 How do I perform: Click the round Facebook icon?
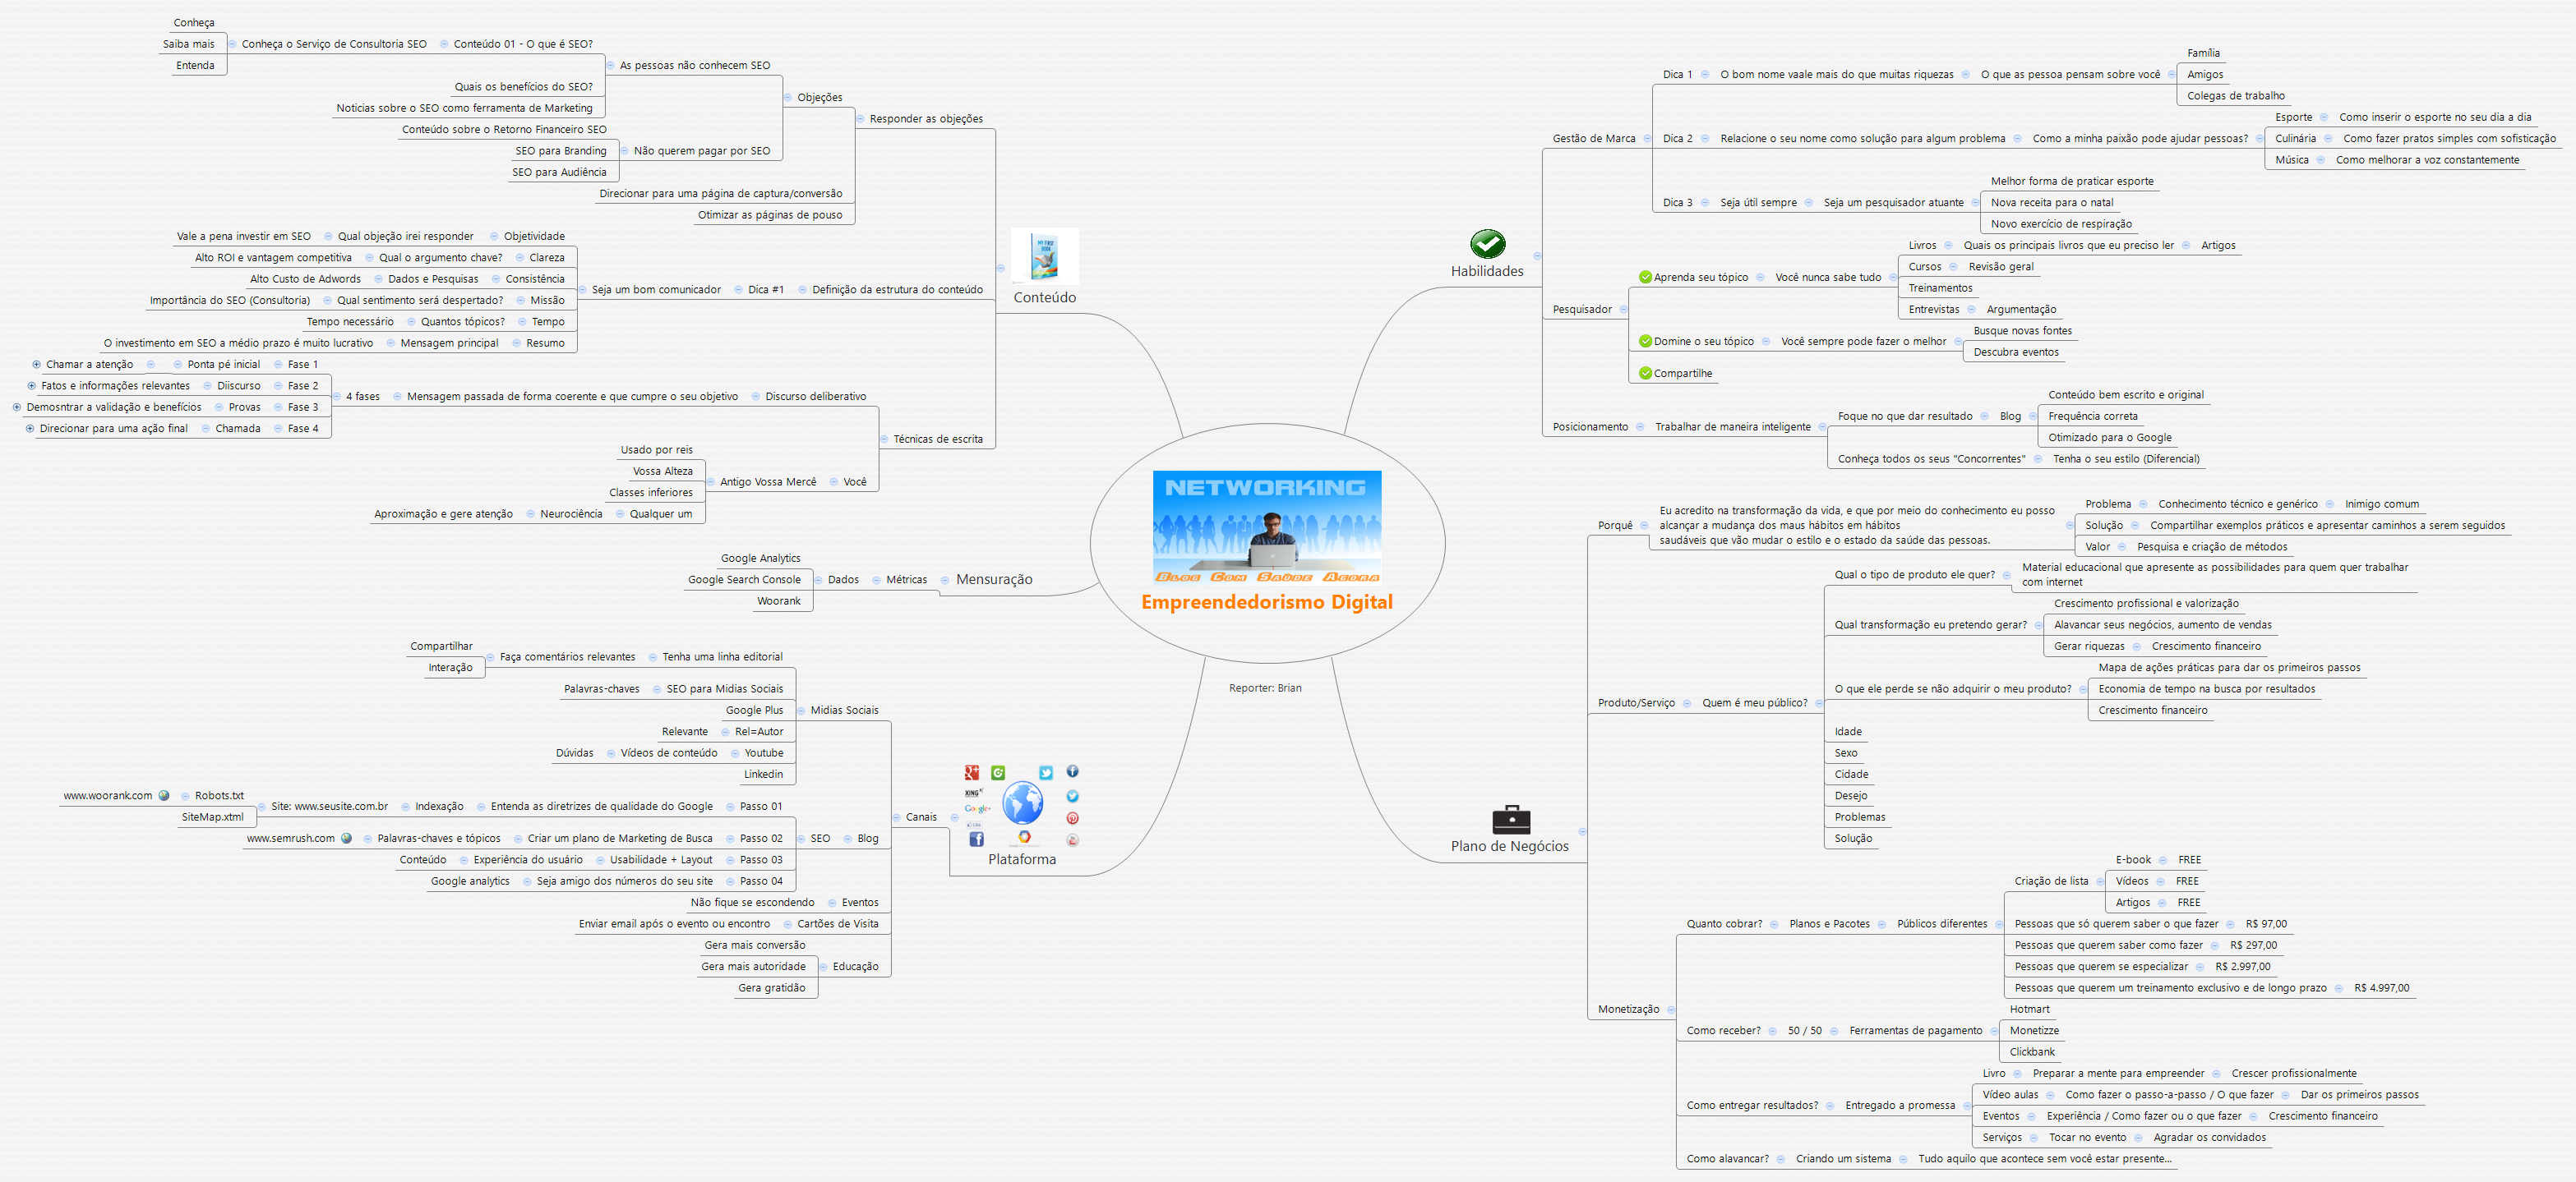pyautogui.click(x=1072, y=771)
